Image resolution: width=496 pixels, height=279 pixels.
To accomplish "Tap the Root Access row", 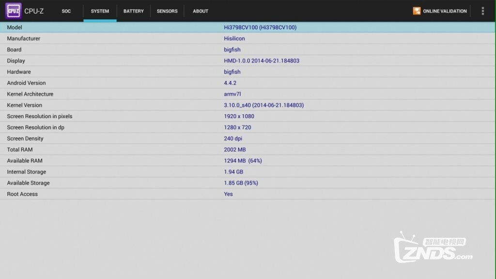I will 248,194.
